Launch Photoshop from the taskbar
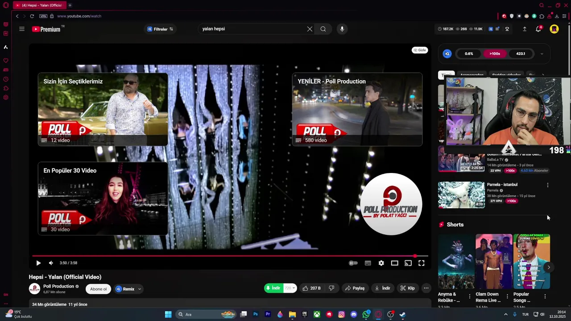The image size is (571, 321). coord(256,314)
